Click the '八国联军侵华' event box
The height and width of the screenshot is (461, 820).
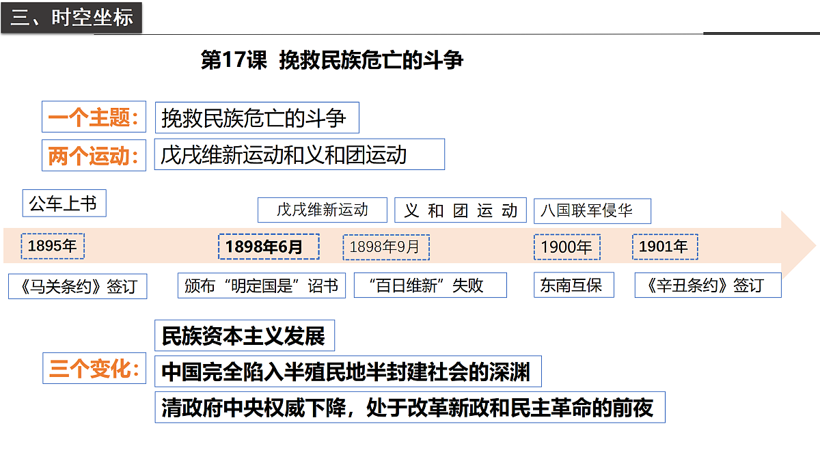pos(592,210)
